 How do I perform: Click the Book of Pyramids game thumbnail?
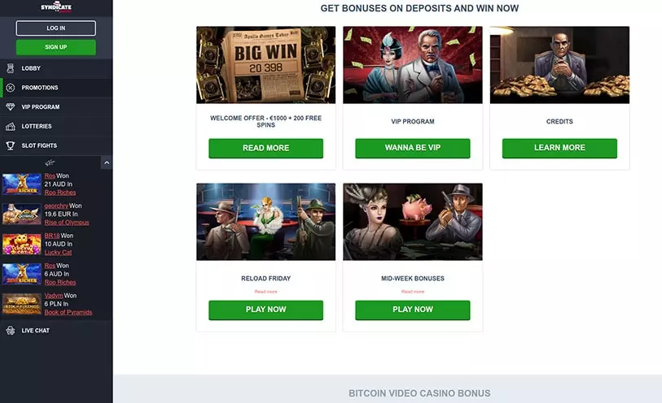22,304
